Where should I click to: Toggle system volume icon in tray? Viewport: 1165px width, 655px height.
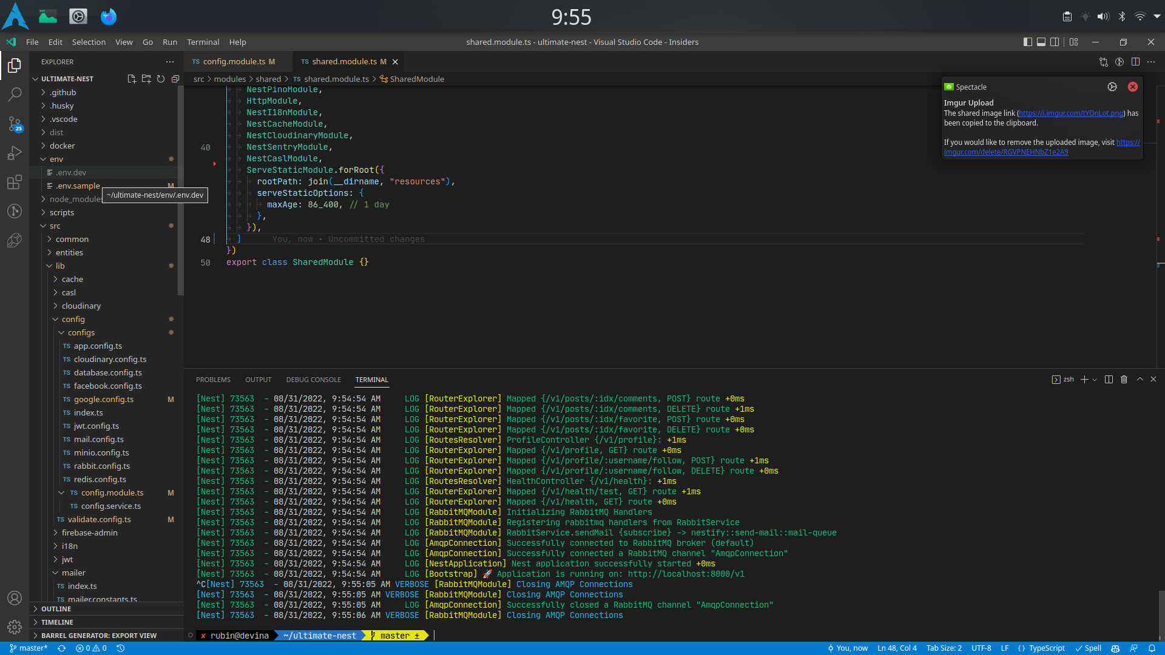1103,16
